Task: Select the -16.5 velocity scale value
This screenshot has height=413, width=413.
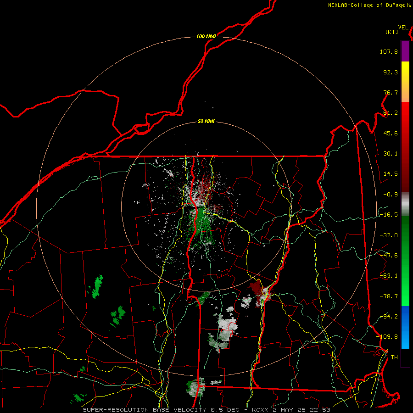Action: pyautogui.click(x=389, y=215)
